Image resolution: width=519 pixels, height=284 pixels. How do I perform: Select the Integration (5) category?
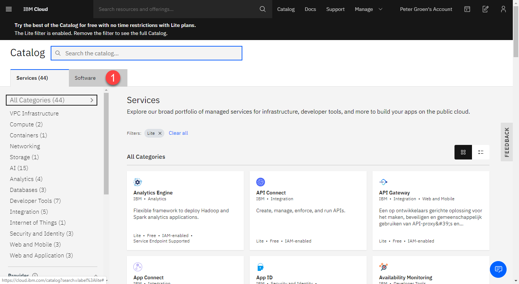29,212
